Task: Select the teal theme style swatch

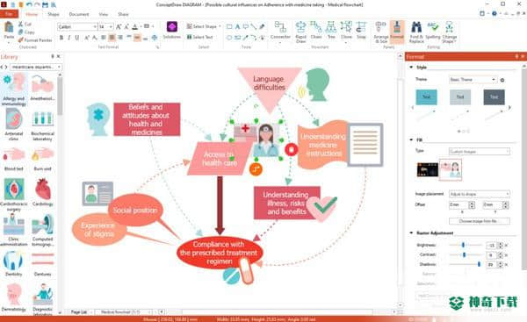Action: click(x=426, y=97)
